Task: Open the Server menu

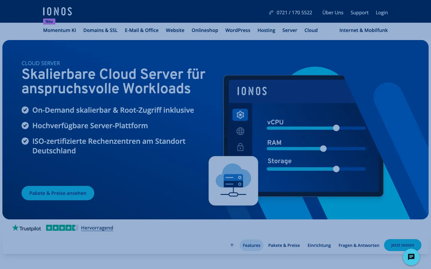Action: click(x=290, y=30)
